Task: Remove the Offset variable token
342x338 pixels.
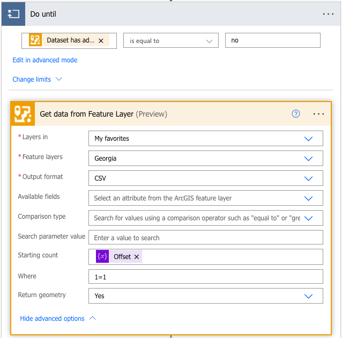Action: (x=137, y=257)
